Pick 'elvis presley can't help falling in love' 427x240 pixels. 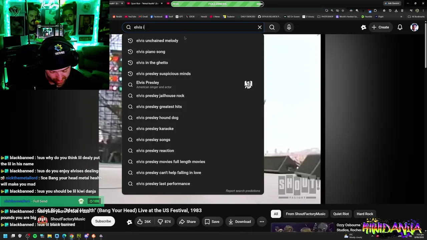[193, 173]
